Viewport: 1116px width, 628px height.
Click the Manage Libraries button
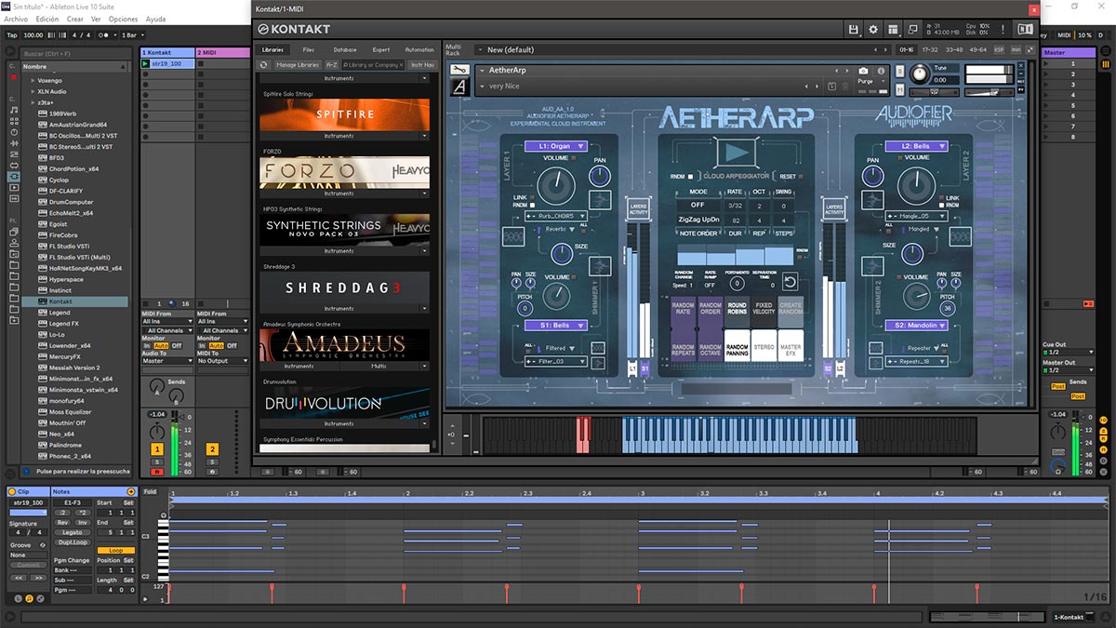pos(298,65)
